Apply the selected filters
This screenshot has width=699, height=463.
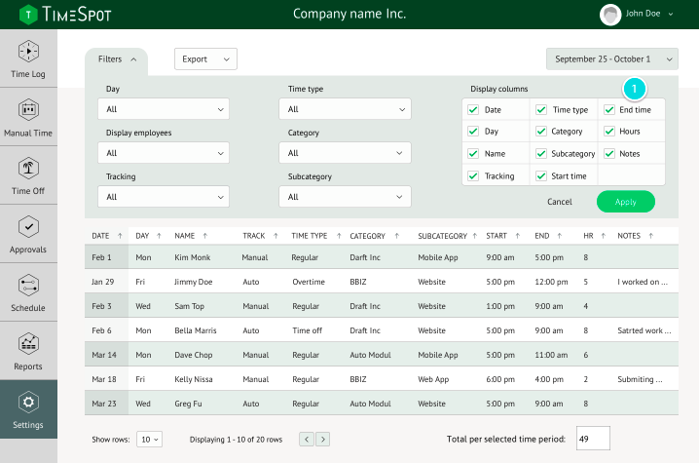click(x=626, y=202)
